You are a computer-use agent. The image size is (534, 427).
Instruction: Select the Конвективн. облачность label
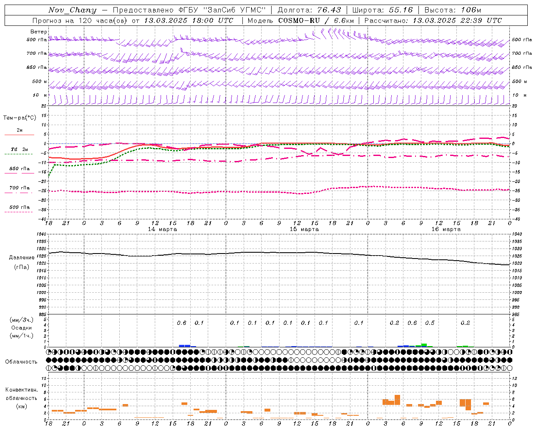click(21, 394)
